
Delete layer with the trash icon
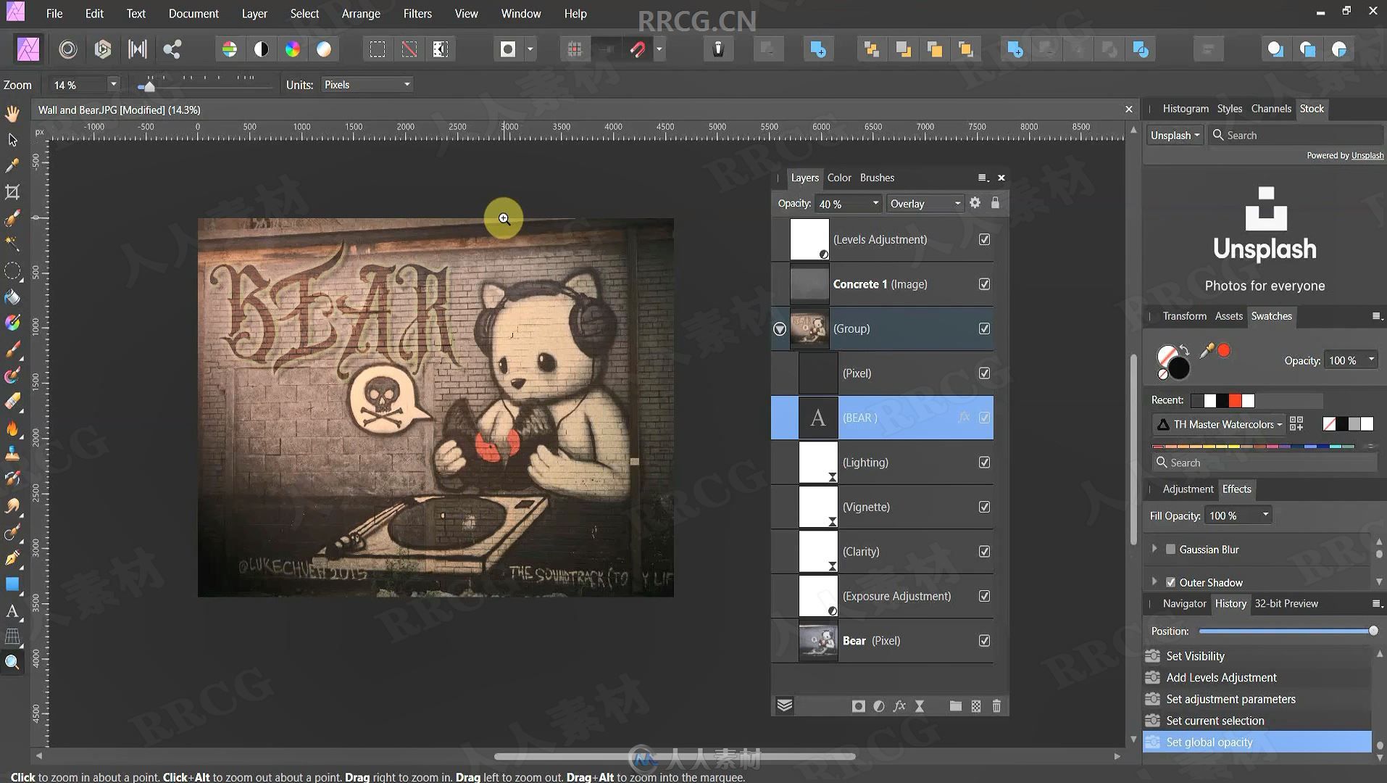point(996,706)
